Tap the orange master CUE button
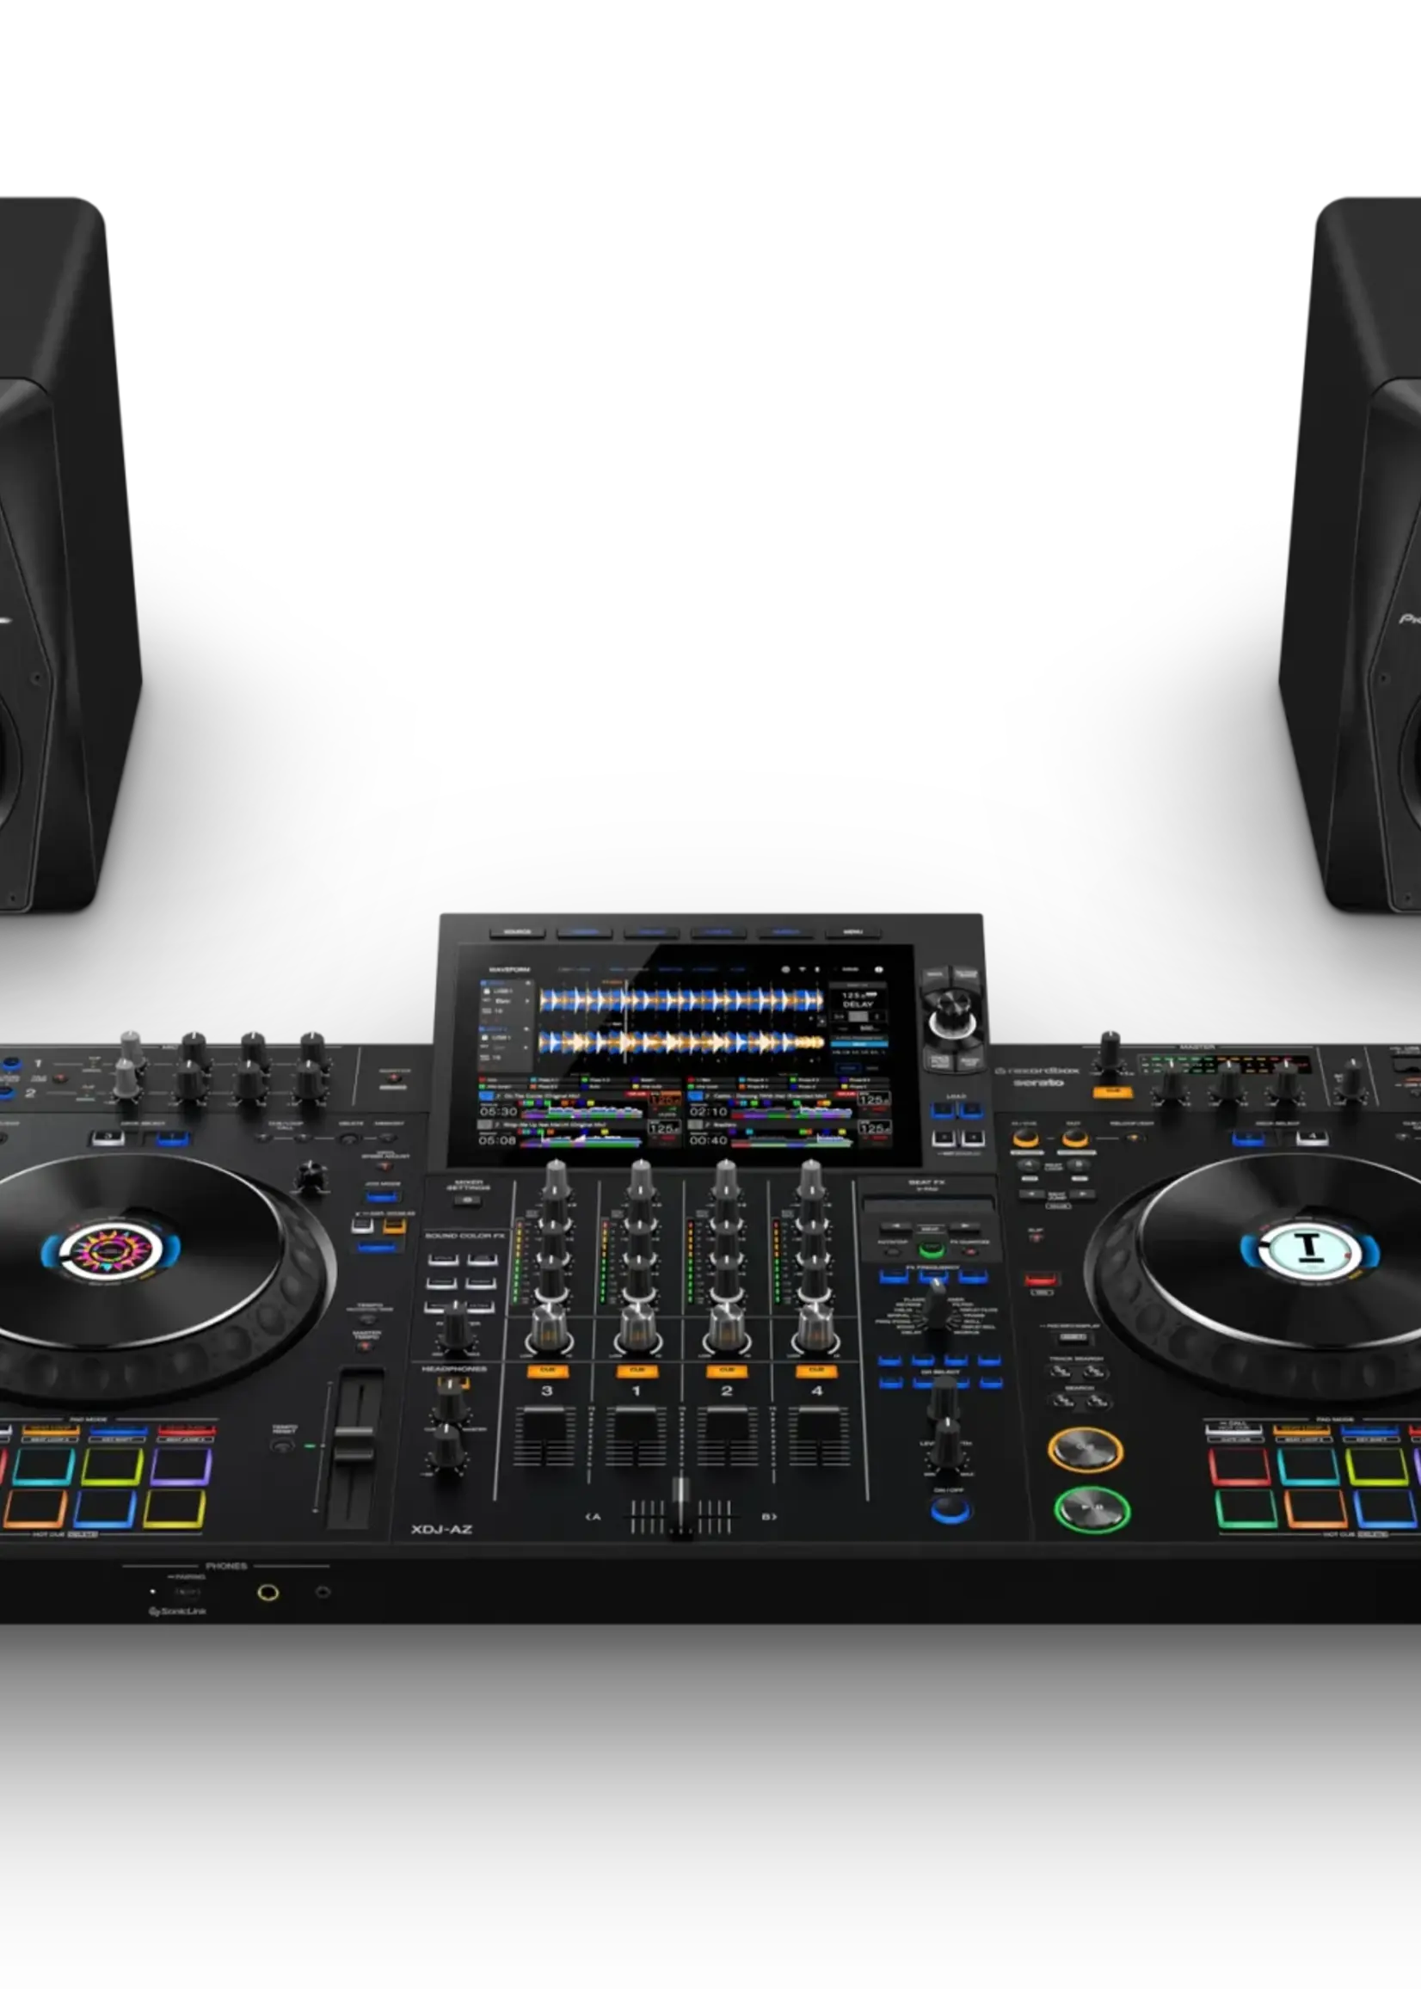Image resolution: width=1421 pixels, height=1989 pixels. click(x=1112, y=1092)
